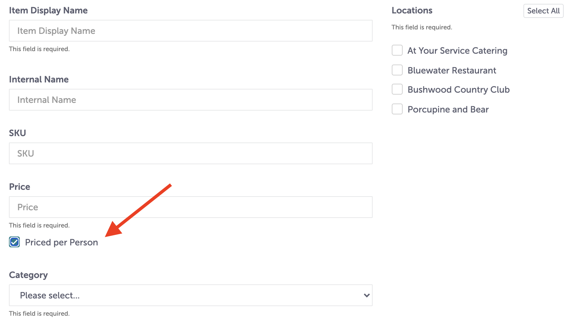Click the 'Priced per Person' label text
This screenshot has width=572, height=324.
[61, 243]
